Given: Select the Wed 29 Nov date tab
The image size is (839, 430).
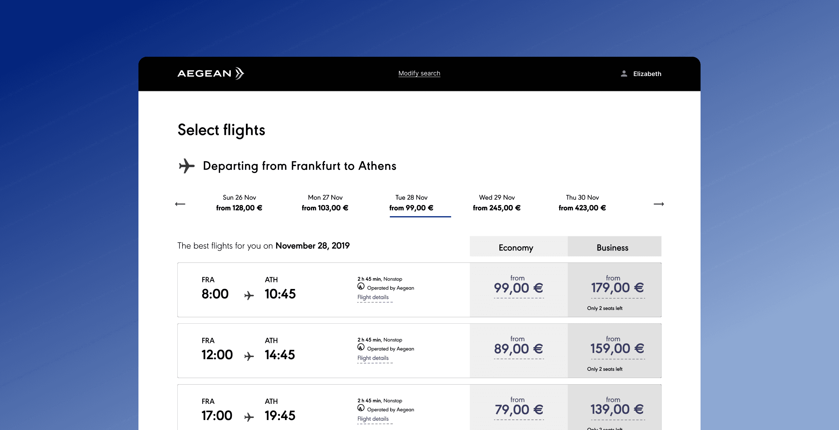Looking at the screenshot, I should 497,203.
